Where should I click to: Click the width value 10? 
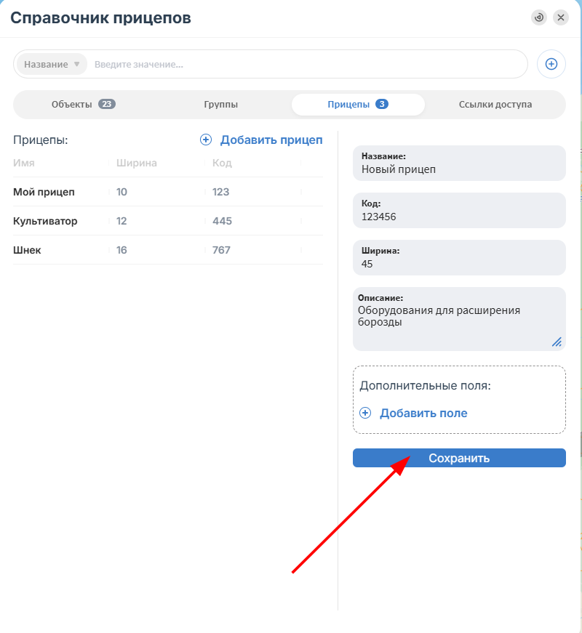121,192
